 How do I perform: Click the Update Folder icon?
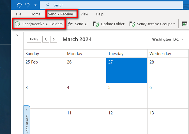96,24
